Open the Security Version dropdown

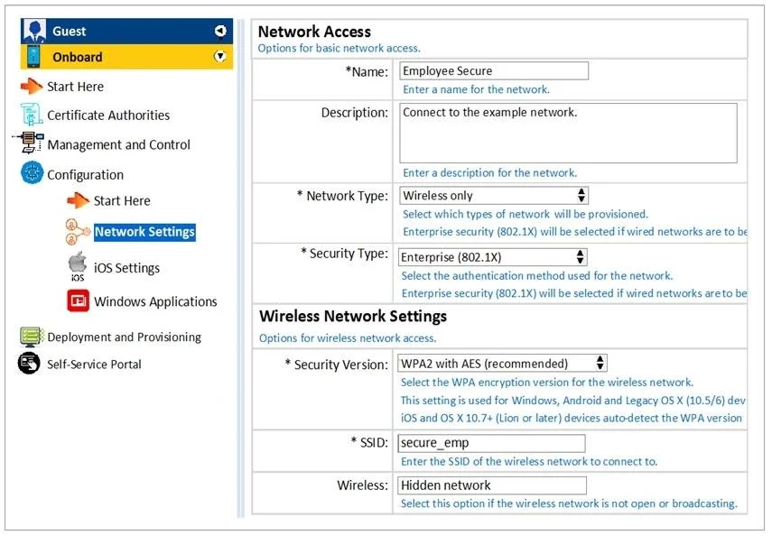pos(502,364)
